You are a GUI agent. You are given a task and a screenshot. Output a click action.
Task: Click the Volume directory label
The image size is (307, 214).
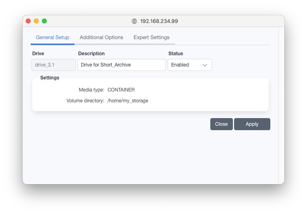click(x=85, y=101)
